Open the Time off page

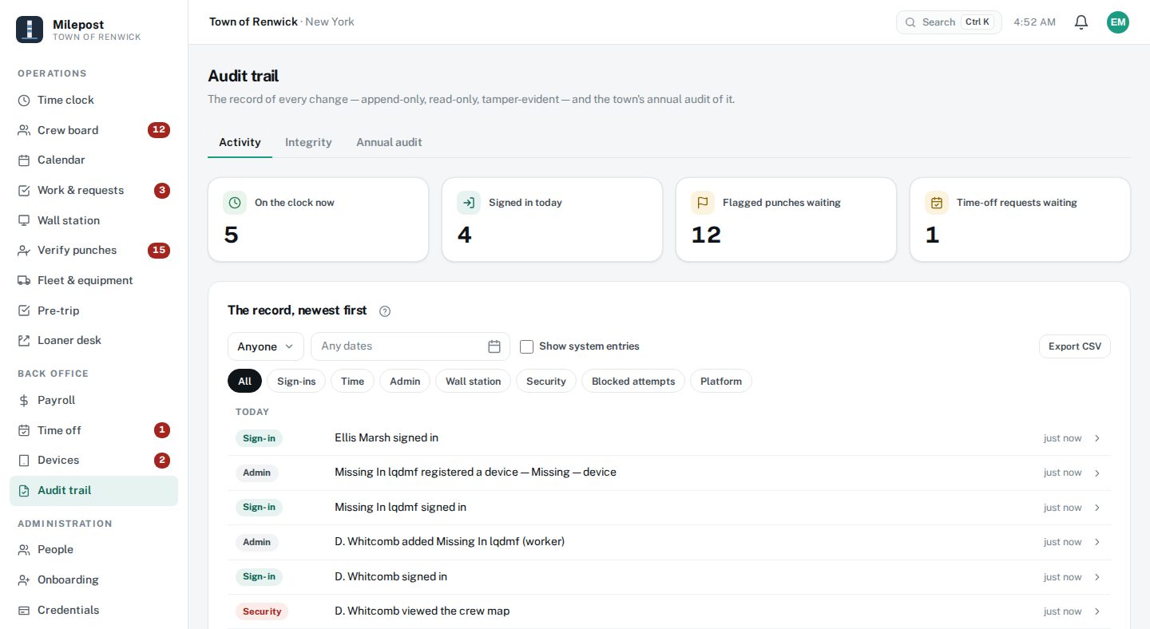click(x=93, y=431)
